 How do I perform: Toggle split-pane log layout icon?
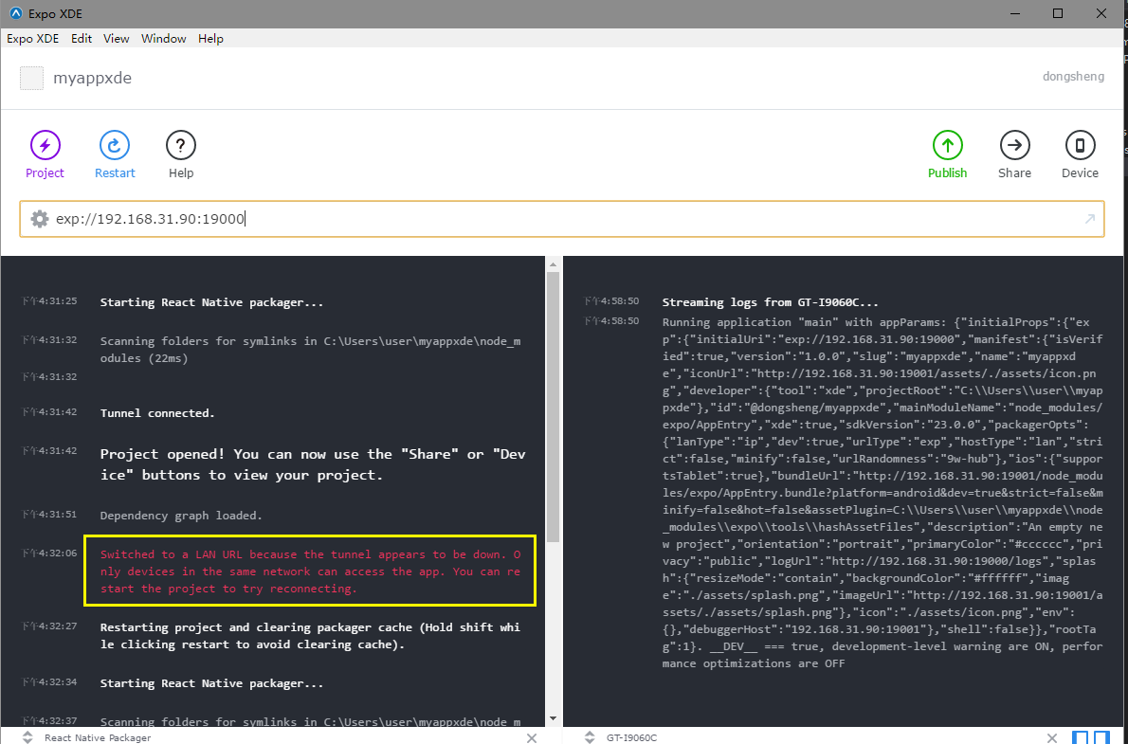point(1101,737)
